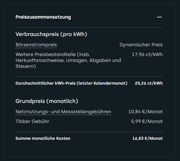Viewport: 180px width, 161px height.
Task: Click the divider above Durchschnittlicher kWh-Preis
Action: pos(89,77)
